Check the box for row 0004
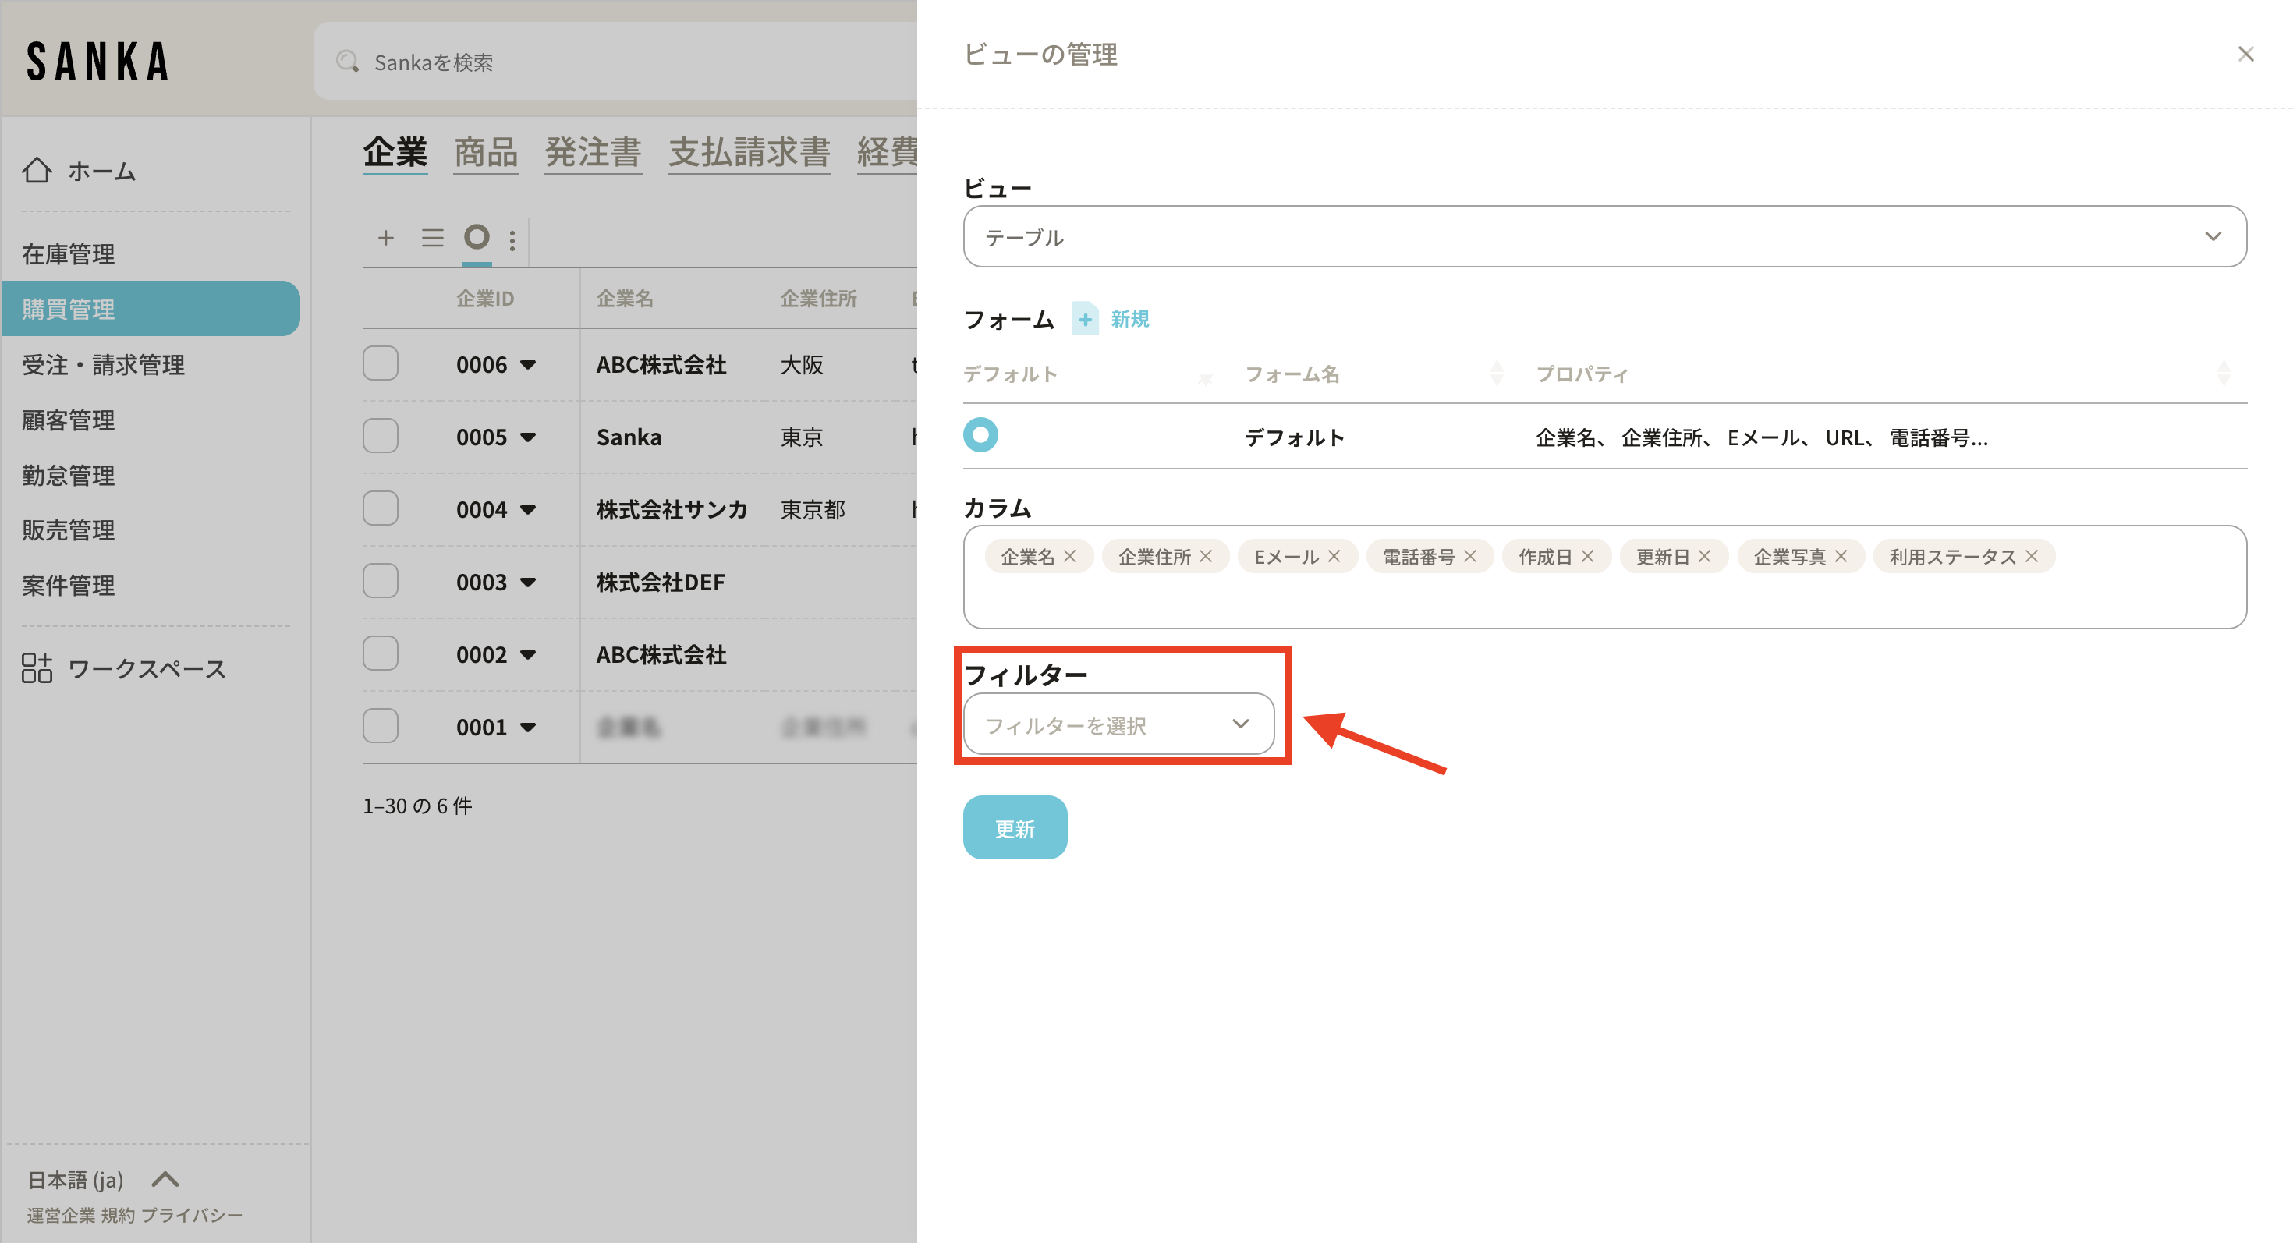The height and width of the screenshot is (1243, 2293). (x=380, y=508)
